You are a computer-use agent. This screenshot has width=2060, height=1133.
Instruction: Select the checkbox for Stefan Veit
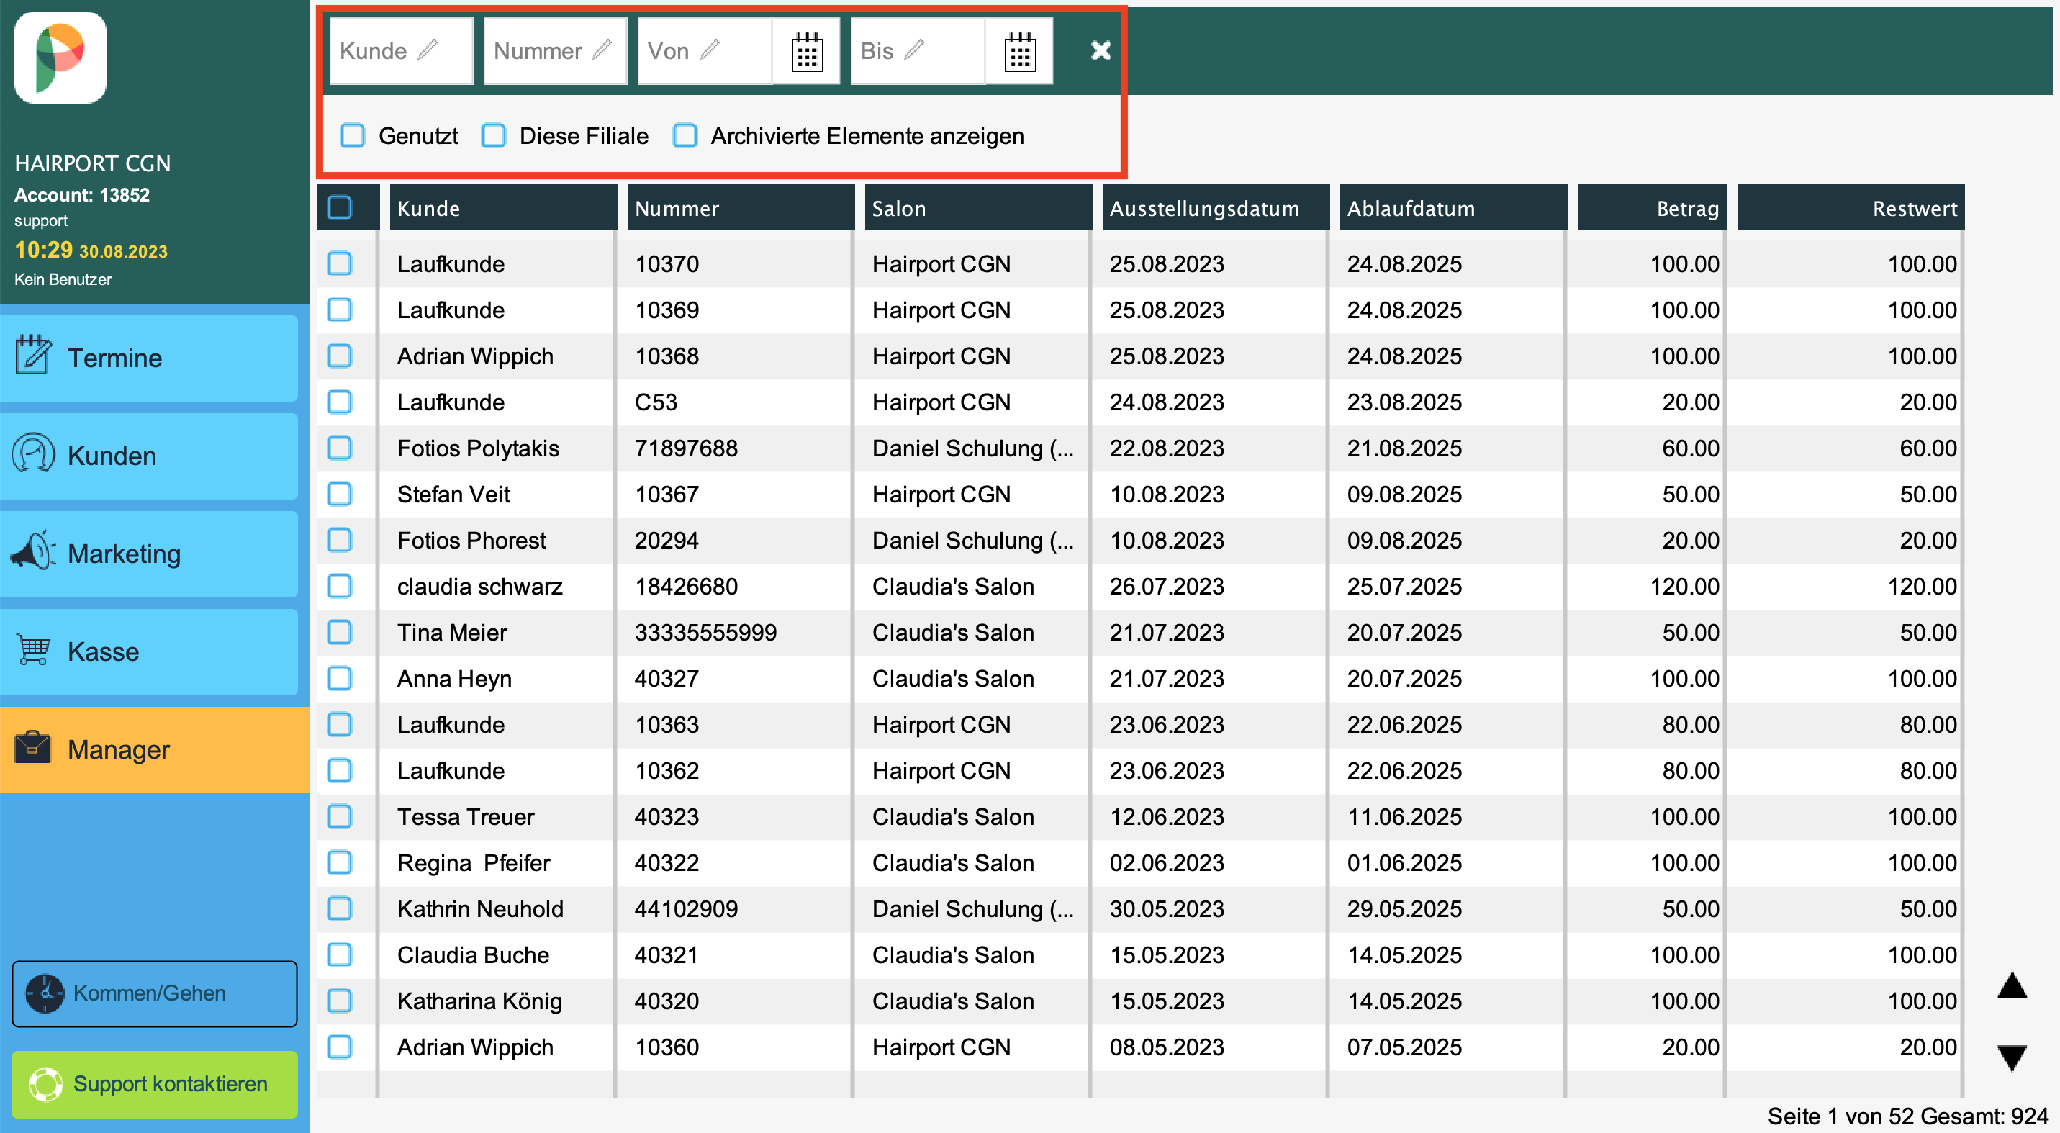pyautogui.click(x=340, y=493)
